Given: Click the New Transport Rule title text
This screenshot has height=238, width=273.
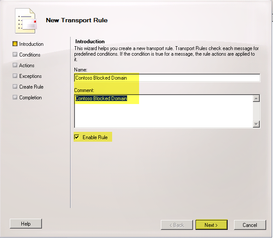Looking at the screenshot, I should 77,20.
